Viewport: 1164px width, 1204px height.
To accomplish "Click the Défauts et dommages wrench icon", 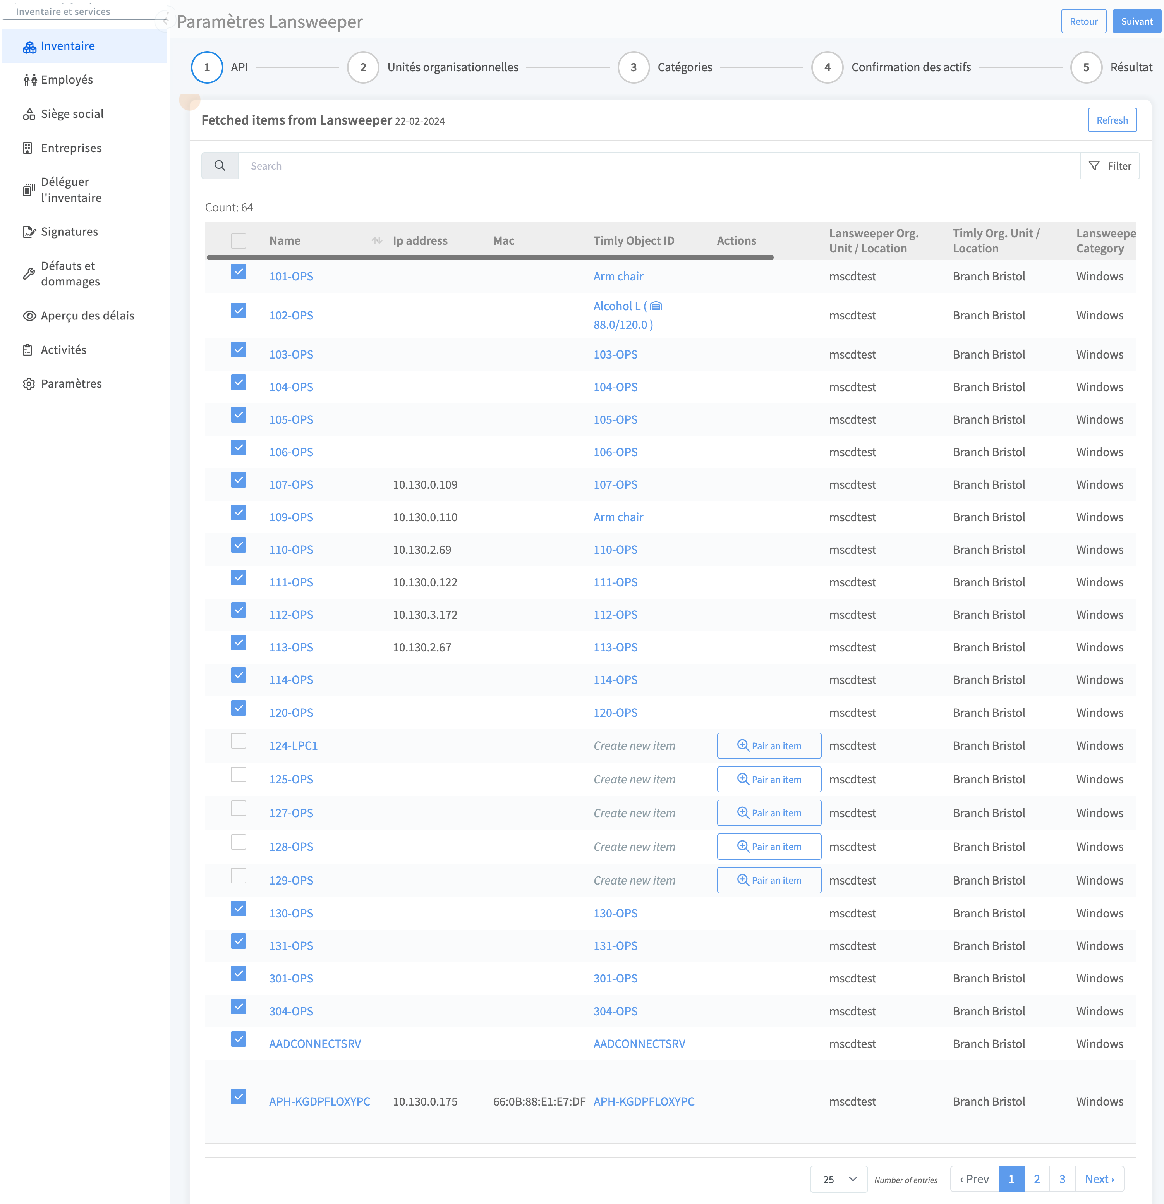I will (28, 274).
